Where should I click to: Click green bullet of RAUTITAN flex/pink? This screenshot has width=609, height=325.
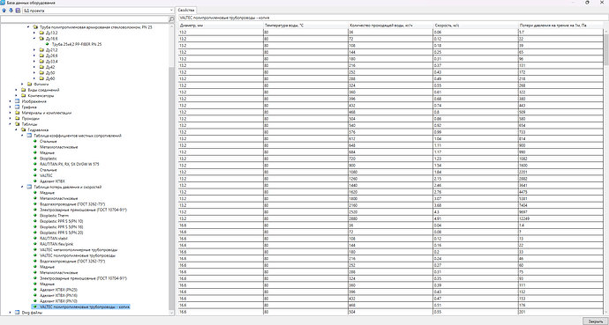point(35,245)
